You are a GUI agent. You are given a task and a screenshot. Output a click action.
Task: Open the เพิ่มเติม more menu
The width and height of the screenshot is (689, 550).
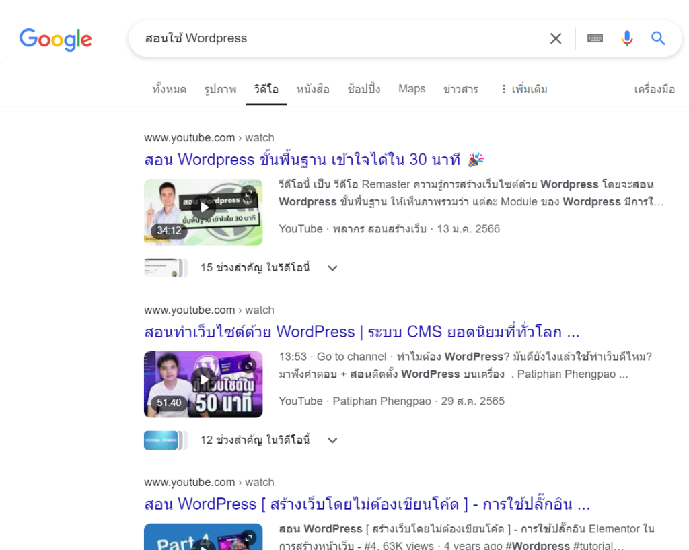pyautogui.click(x=523, y=90)
